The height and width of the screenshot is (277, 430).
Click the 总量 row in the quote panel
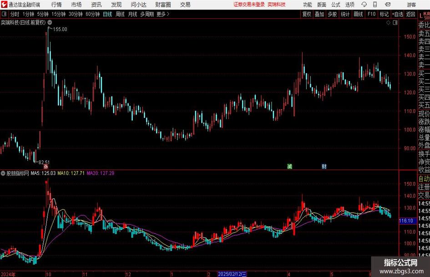click(x=424, y=138)
